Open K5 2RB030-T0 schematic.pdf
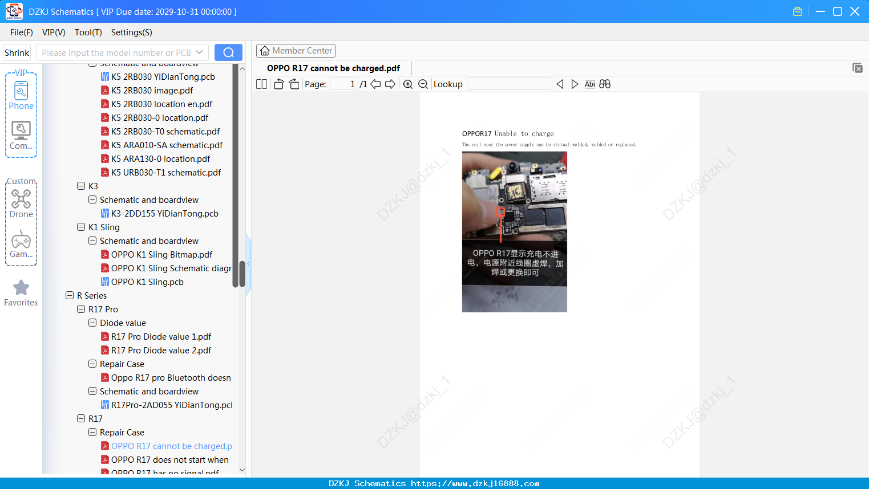This screenshot has height=489, width=869. 165,131
